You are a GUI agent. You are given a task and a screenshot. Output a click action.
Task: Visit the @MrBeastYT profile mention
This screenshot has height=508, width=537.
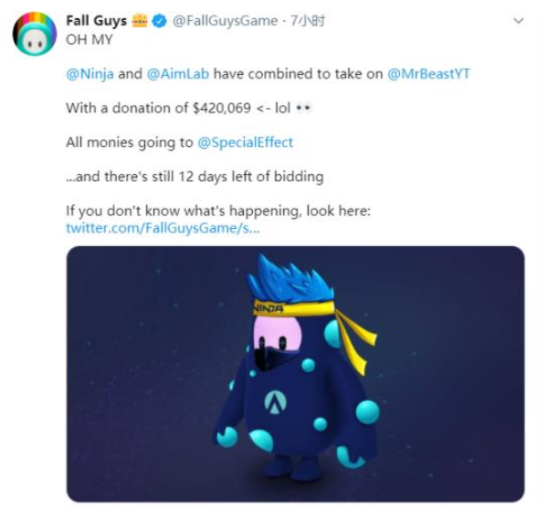[x=428, y=74]
